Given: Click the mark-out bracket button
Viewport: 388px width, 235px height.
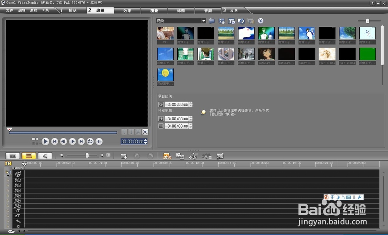Looking at the screenshot, I should (x=131, y=132).
